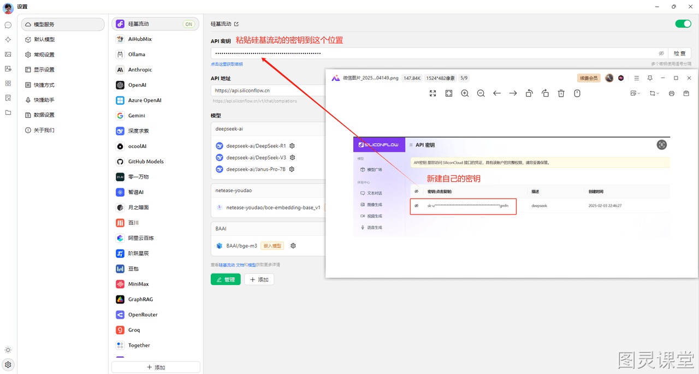The image size is (699, 374).
Task: Select the Ollama provider
Action: 156,55
